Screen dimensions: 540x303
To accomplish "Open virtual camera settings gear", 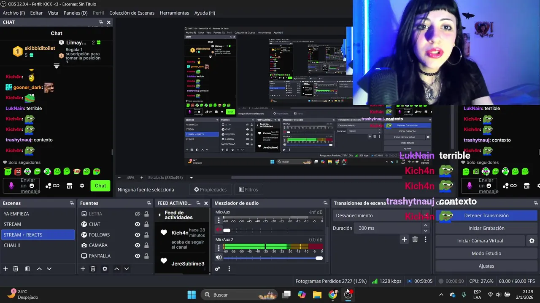I will pos(532,241).
